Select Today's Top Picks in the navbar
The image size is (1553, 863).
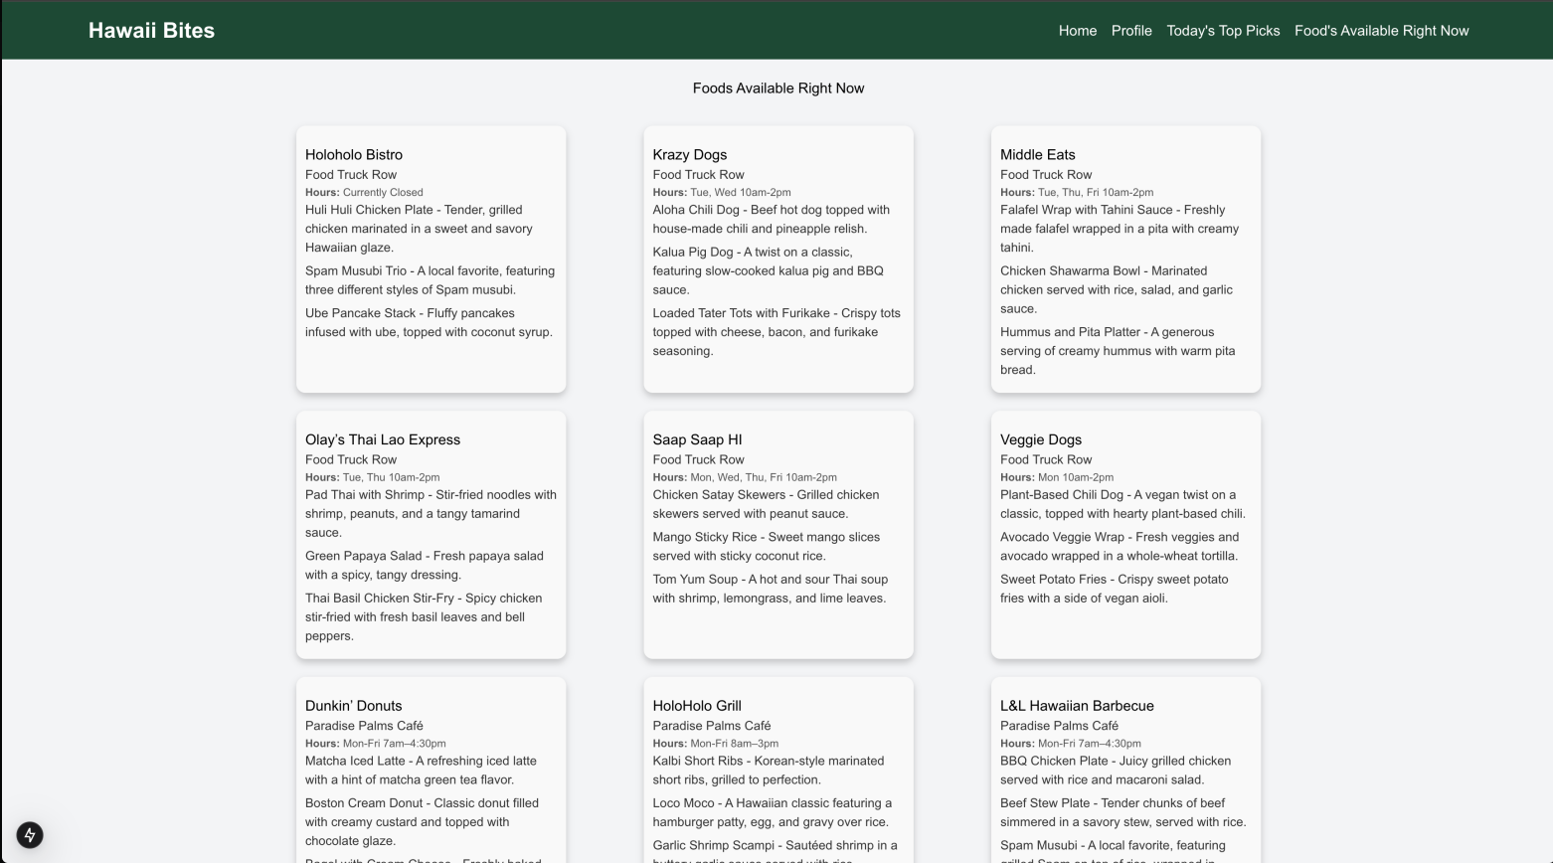tap(1223, 31)
